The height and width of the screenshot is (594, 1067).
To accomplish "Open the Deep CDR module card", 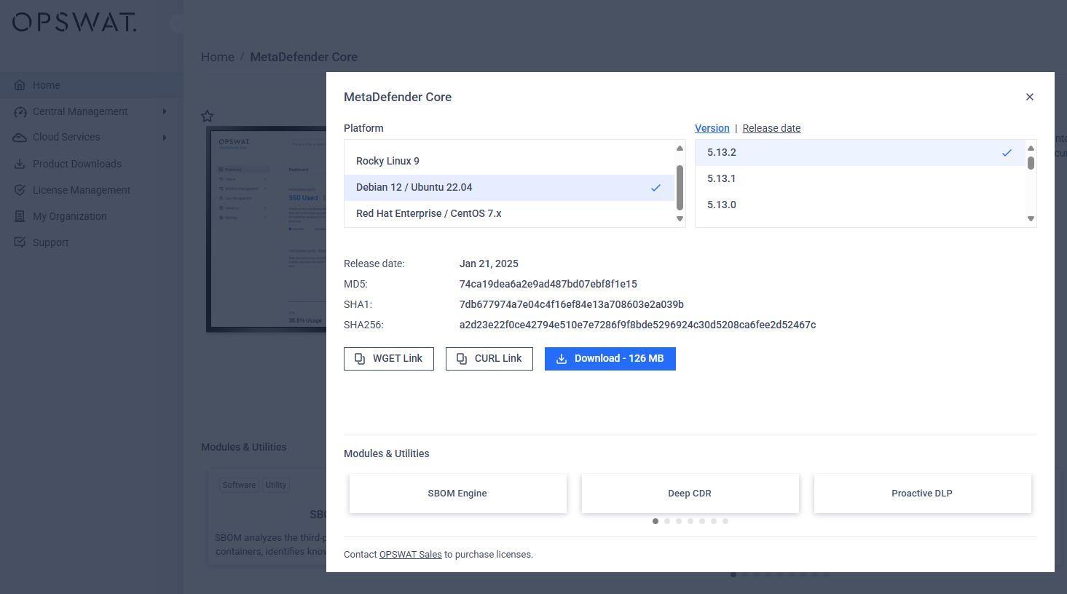I will (690, 494).
